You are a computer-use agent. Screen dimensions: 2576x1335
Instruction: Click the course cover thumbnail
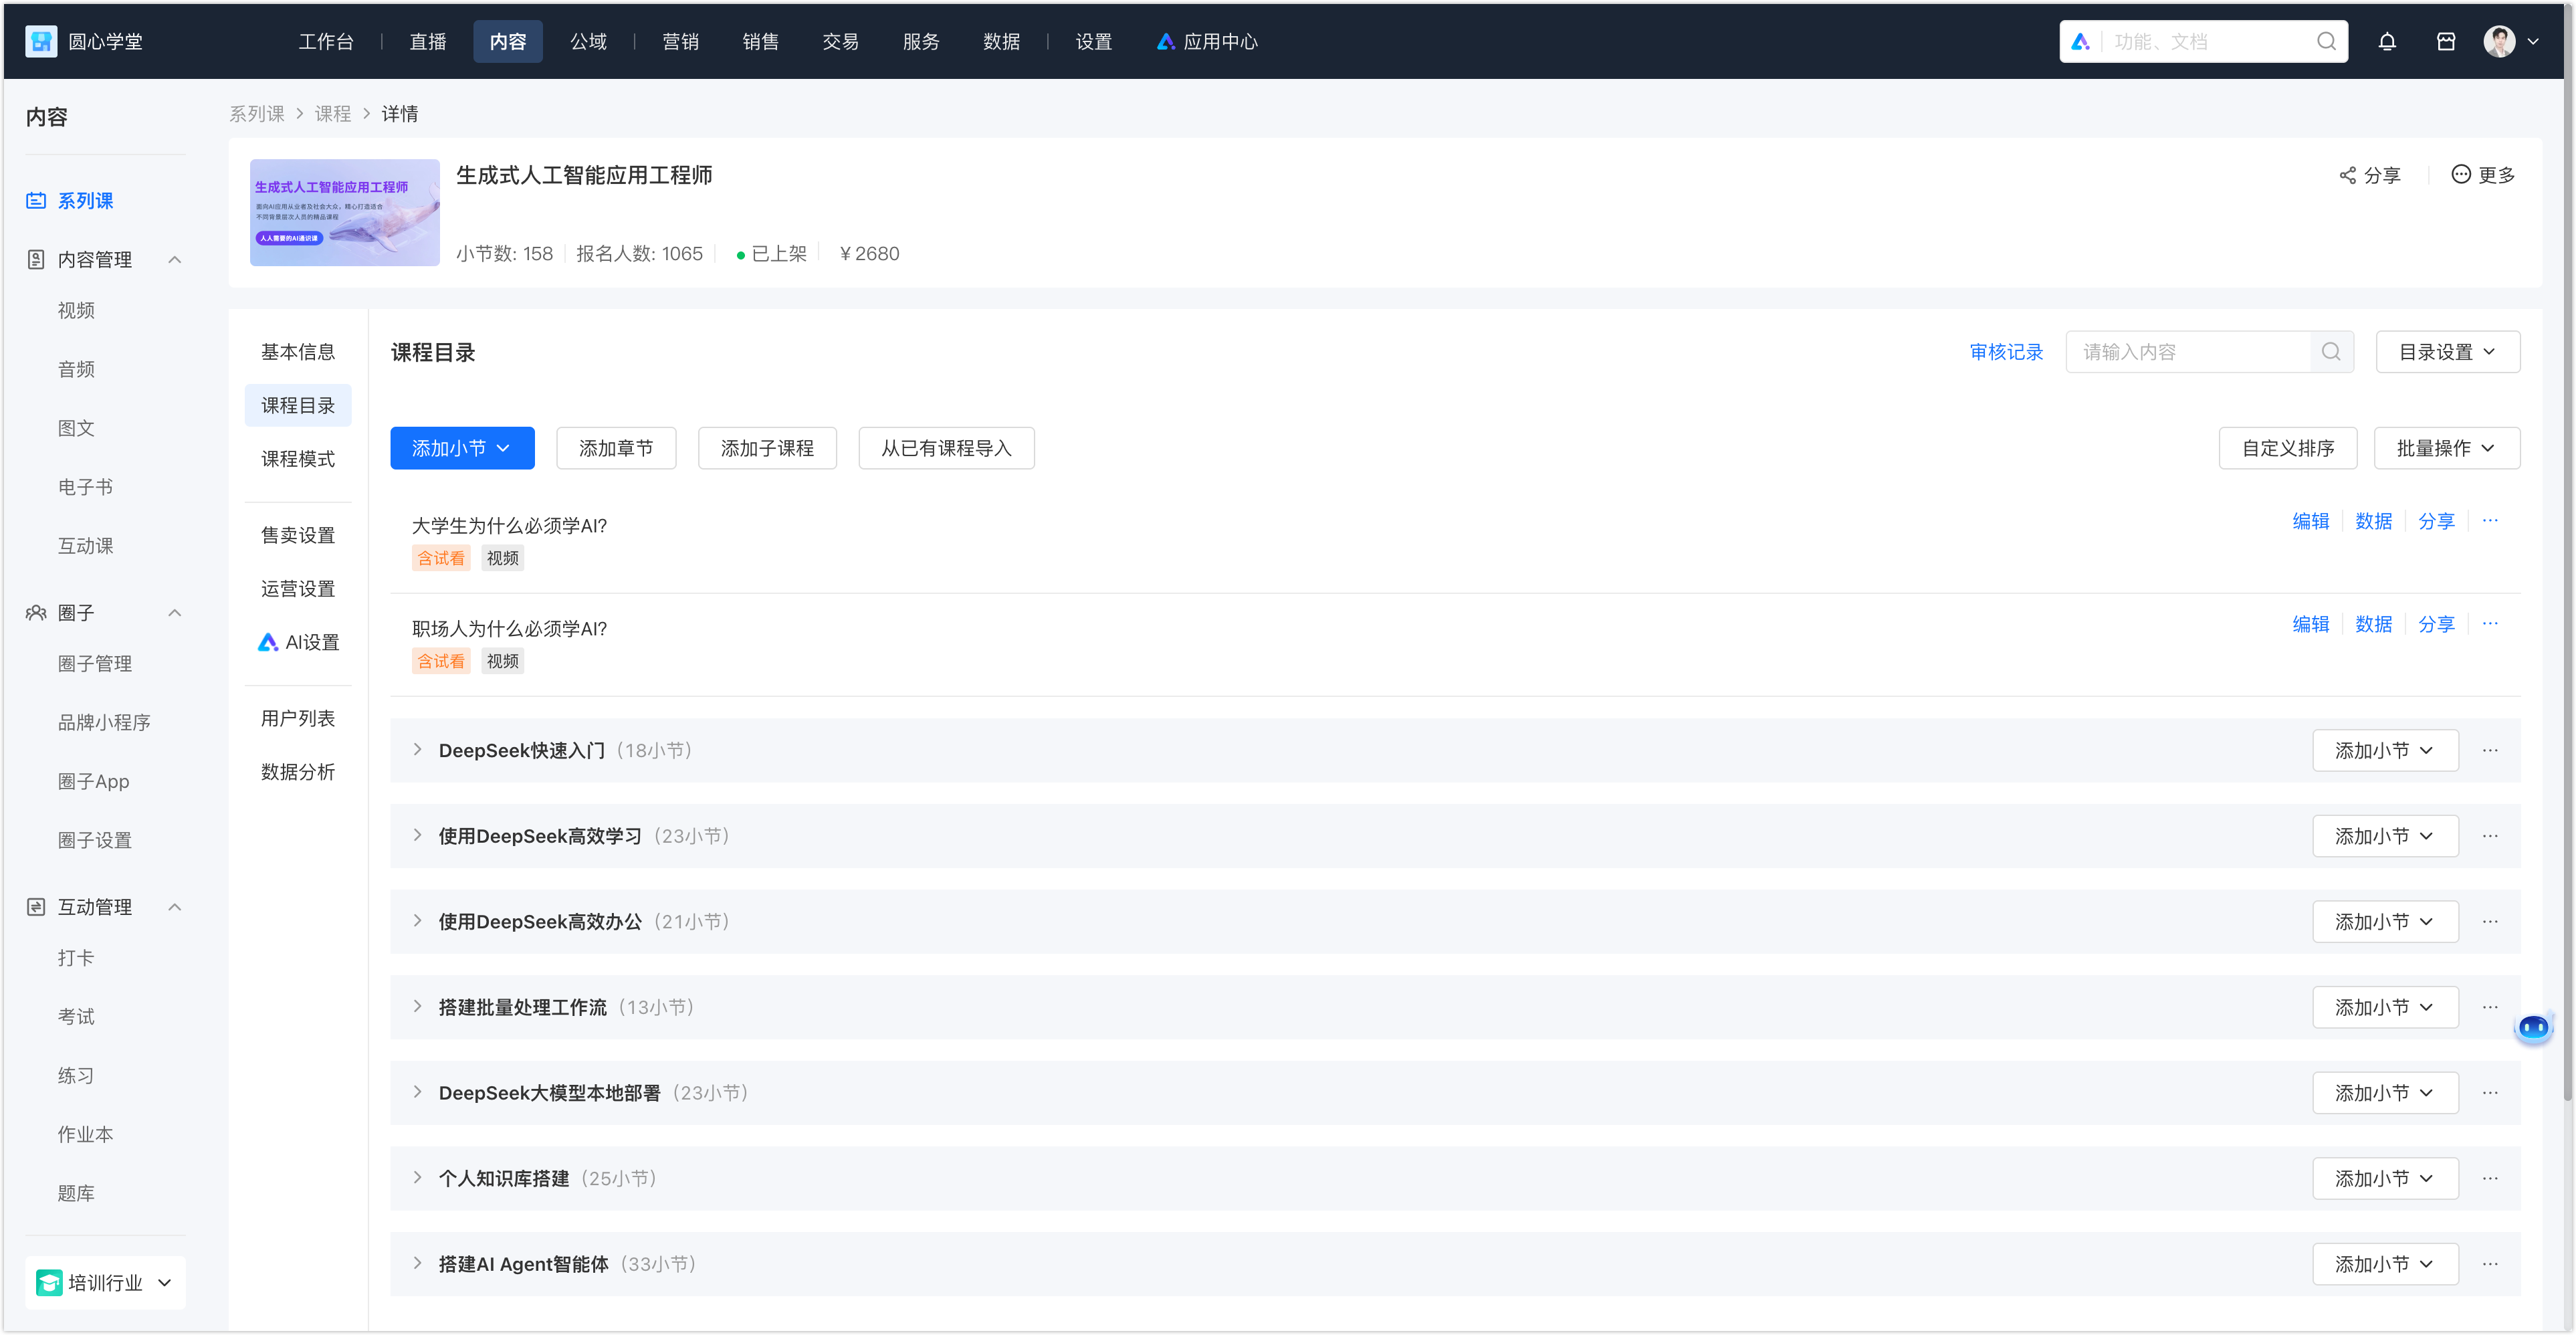344,213
